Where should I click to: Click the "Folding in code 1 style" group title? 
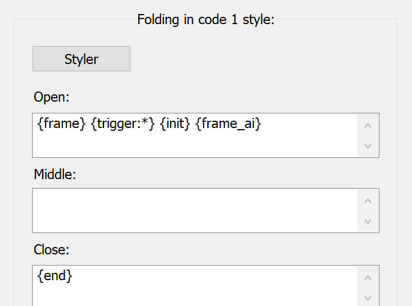click(x=206, y=20)
